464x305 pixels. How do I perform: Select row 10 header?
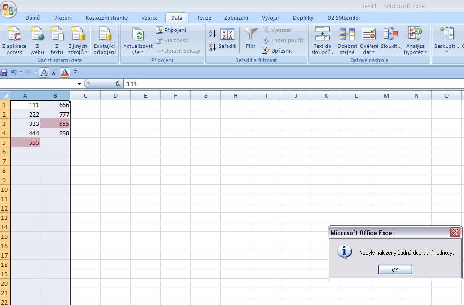[x=5, y=190]
